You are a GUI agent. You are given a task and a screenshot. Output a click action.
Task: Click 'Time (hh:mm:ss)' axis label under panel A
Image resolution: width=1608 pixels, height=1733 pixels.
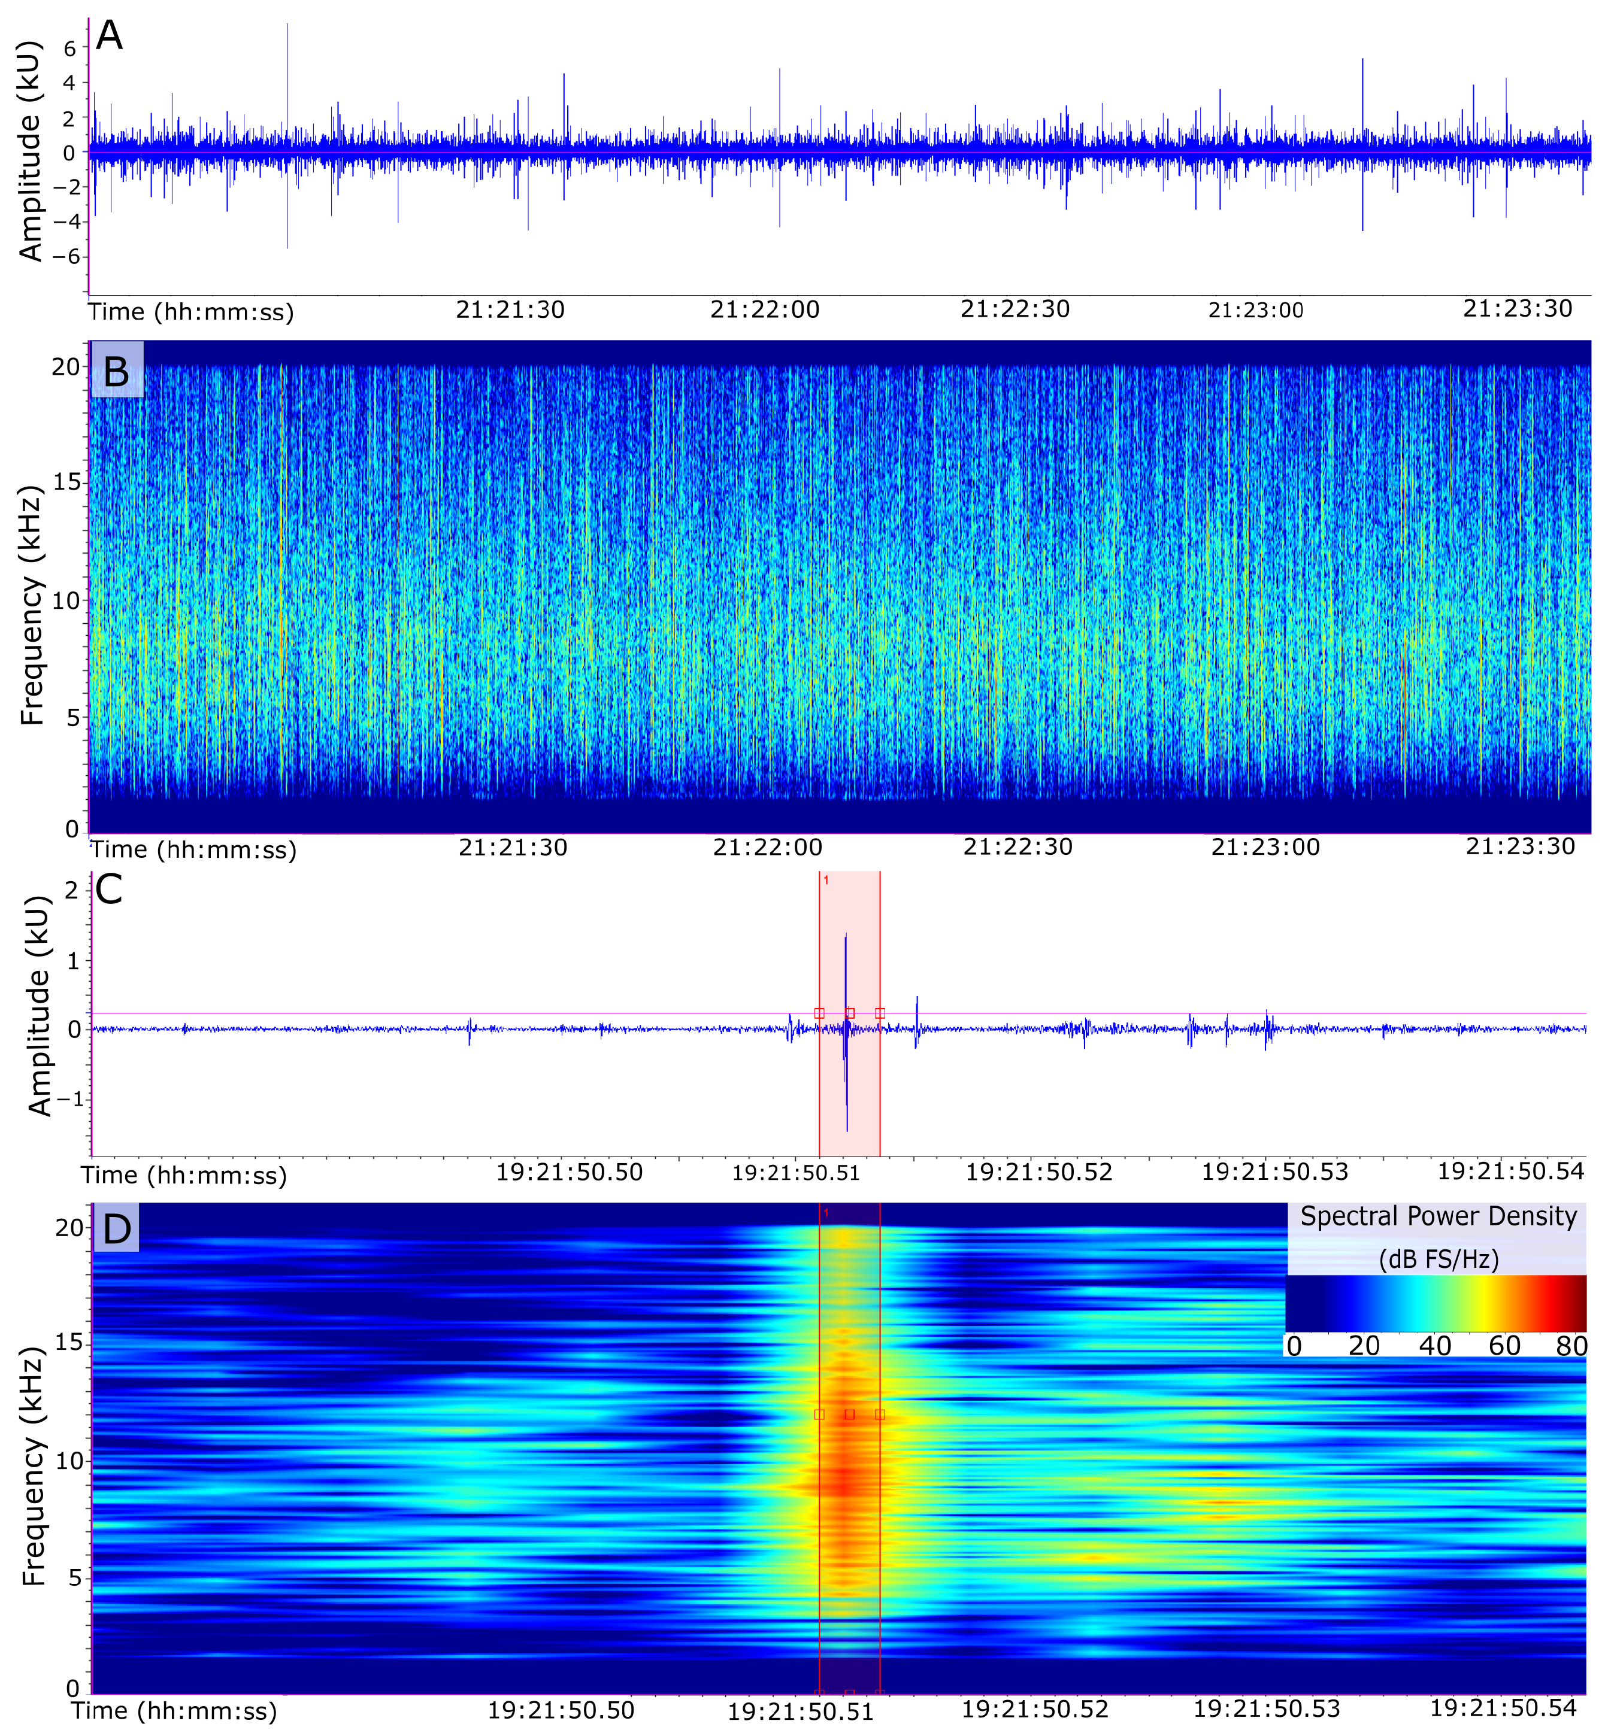(x=192, y=311)
